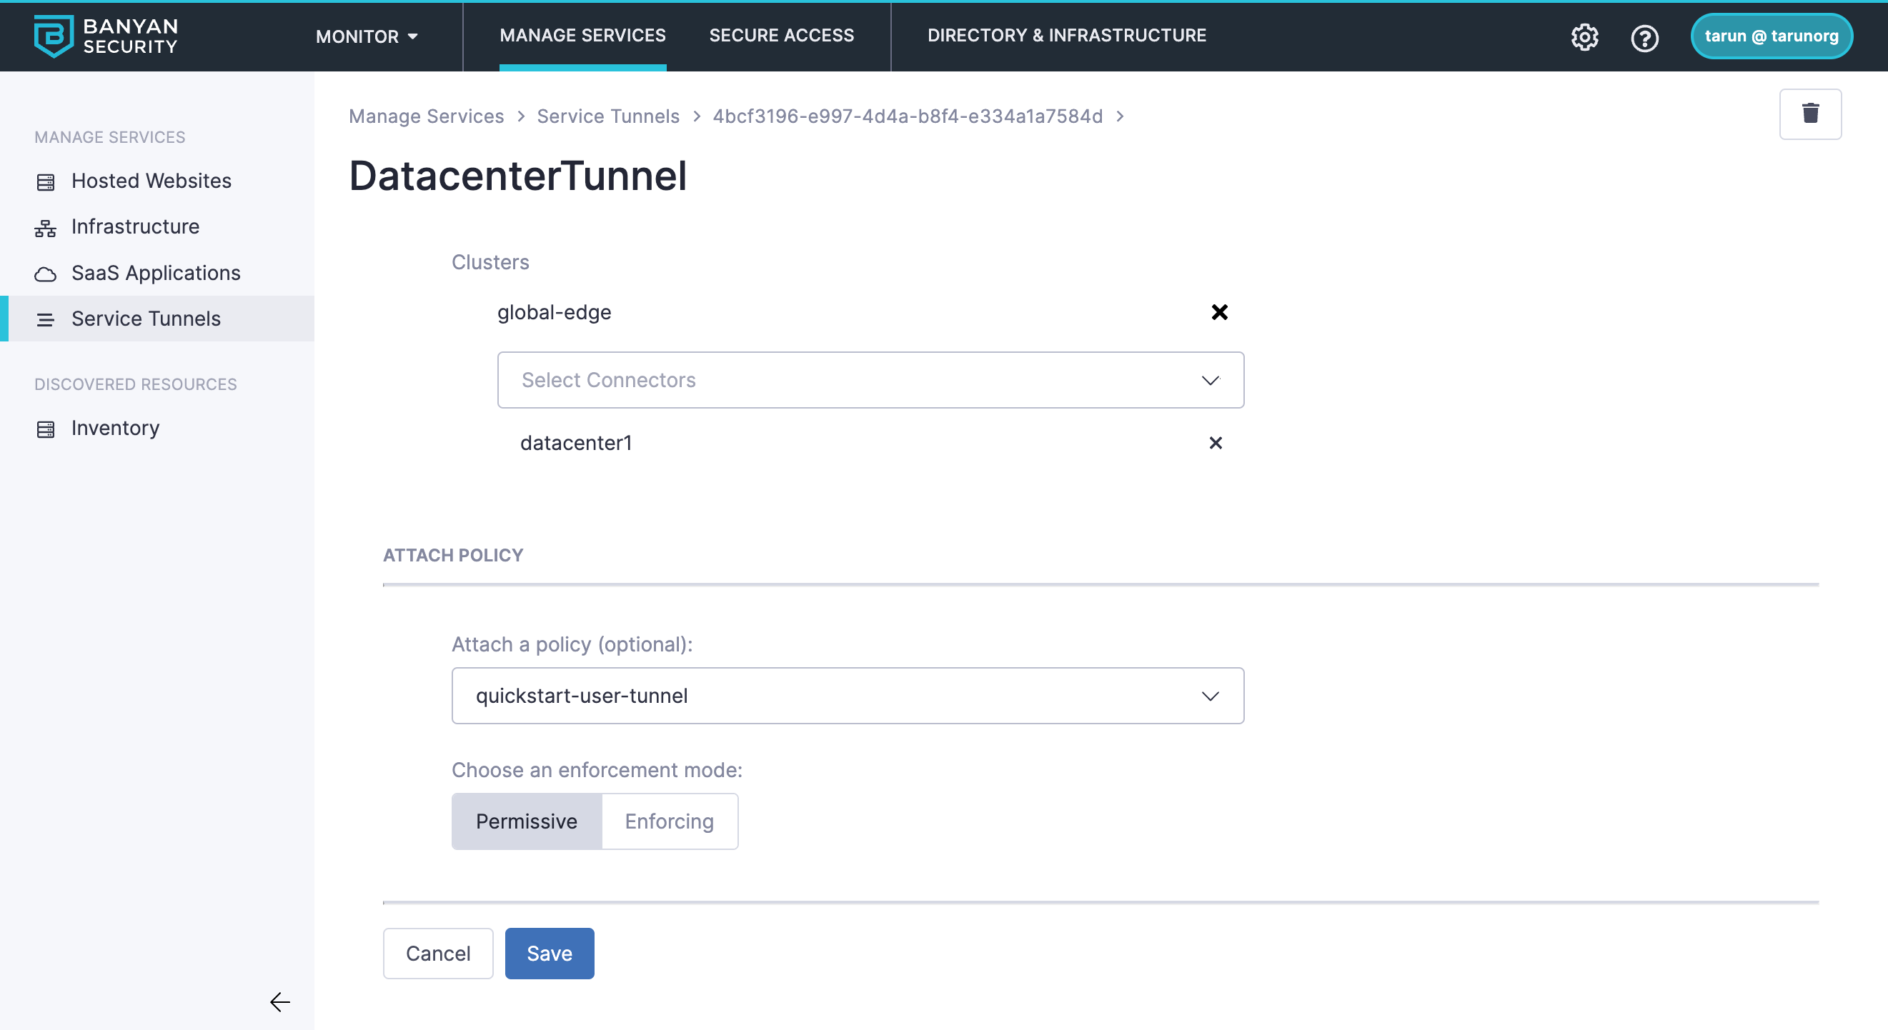
Task: Follow the Service Tunnels breadcrumb link
Action: pos(607,116)
